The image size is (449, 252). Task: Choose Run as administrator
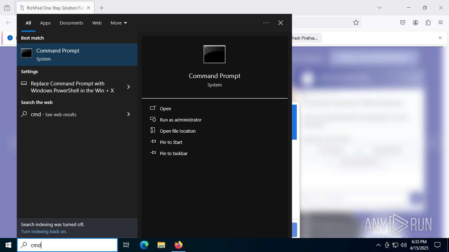215,120
